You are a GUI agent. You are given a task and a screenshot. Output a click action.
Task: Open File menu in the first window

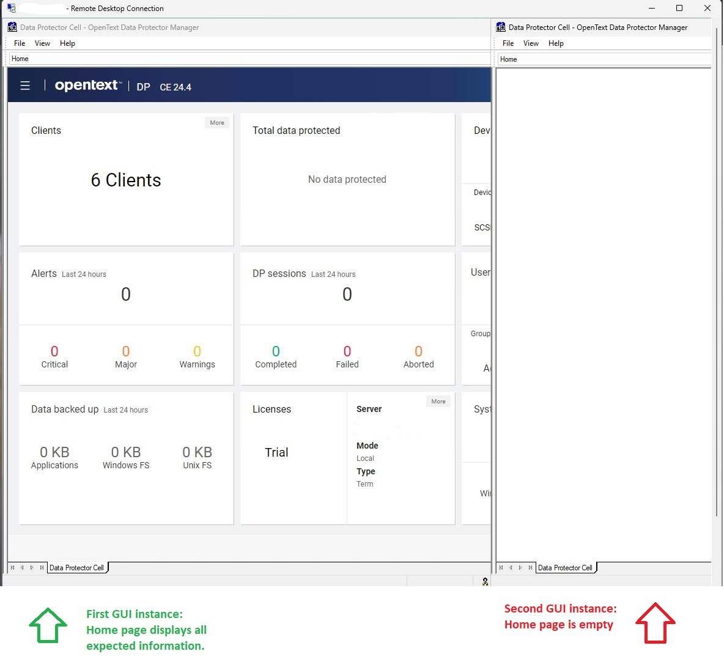(20, 43)
